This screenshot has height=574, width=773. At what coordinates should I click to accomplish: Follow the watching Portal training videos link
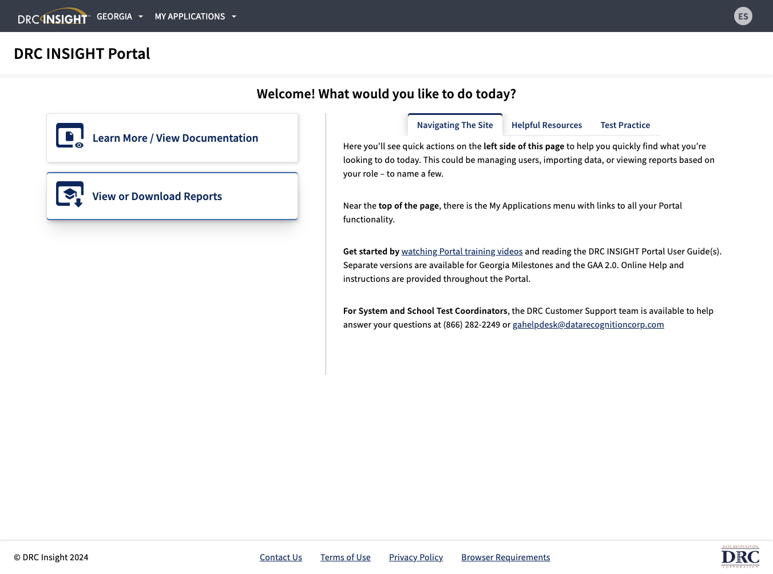(x=462, y=252)
